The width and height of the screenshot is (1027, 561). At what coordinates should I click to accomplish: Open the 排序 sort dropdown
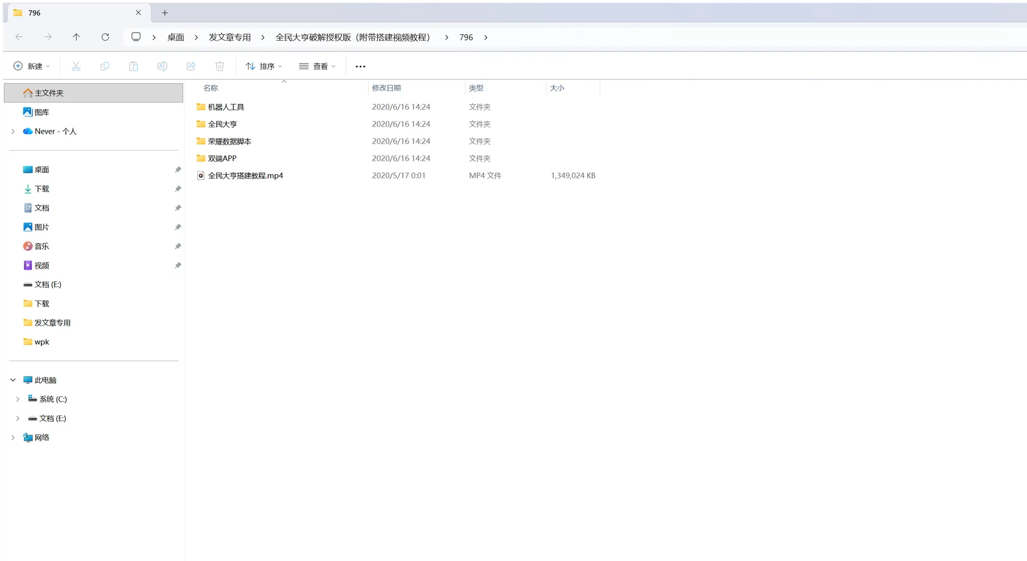pyautogui.click(x=264, y=66)
